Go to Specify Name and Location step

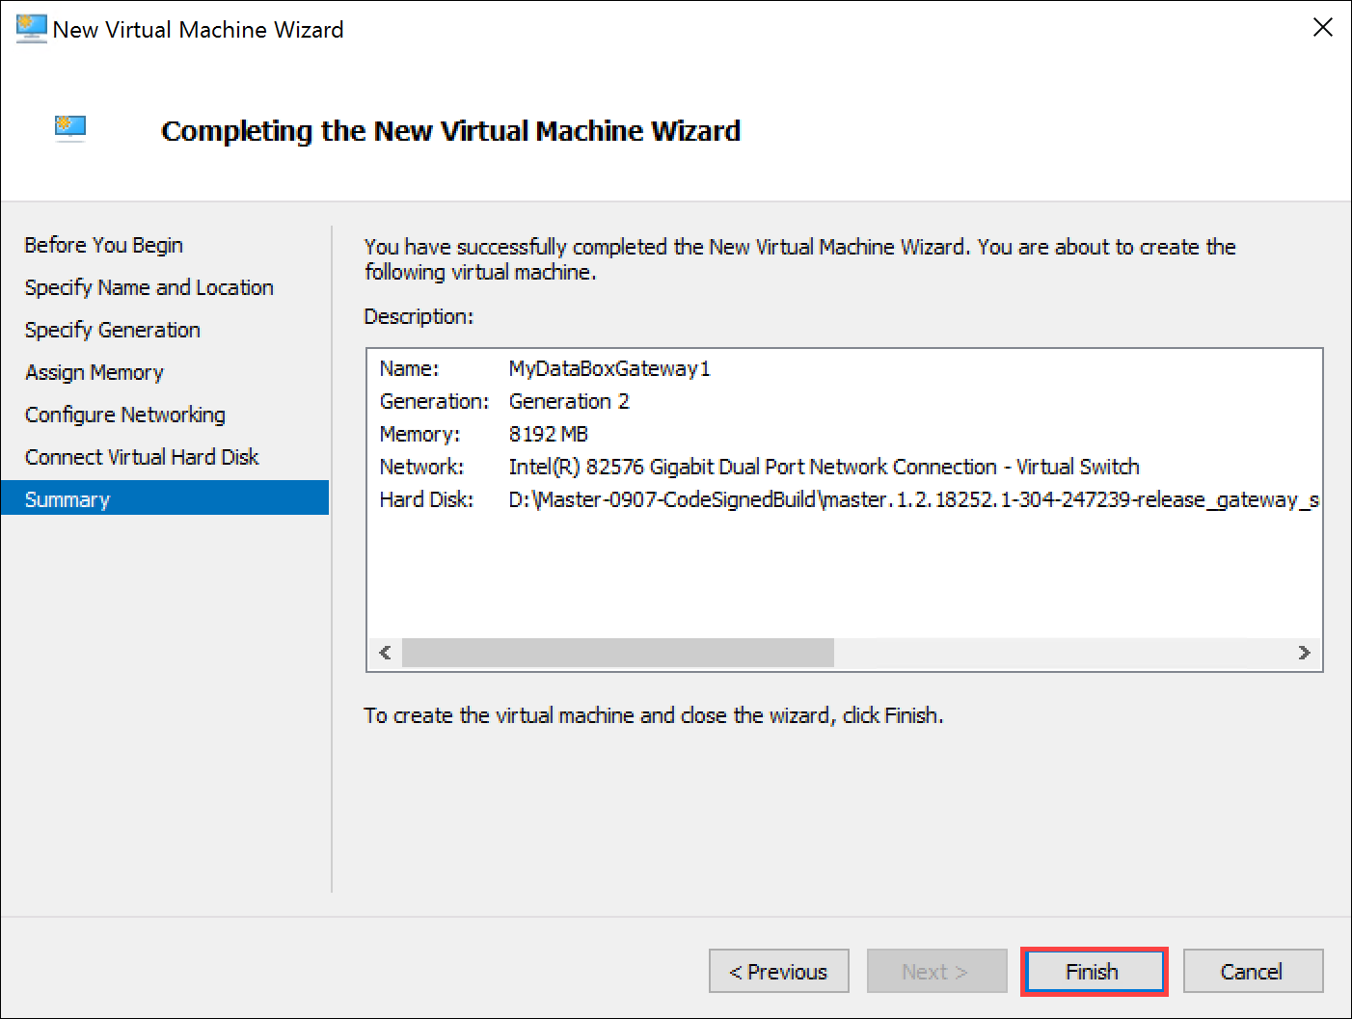[x=149, y=287]
